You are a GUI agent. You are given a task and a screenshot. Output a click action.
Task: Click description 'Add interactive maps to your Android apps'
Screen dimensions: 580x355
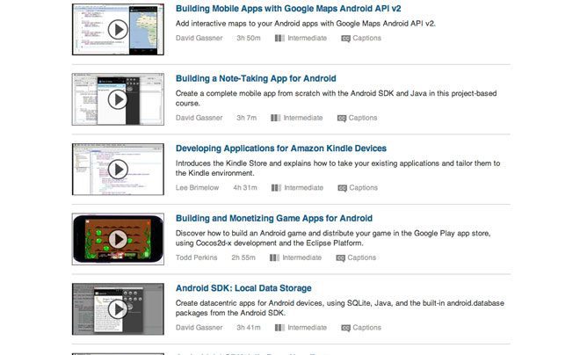[x=306, y=24]
